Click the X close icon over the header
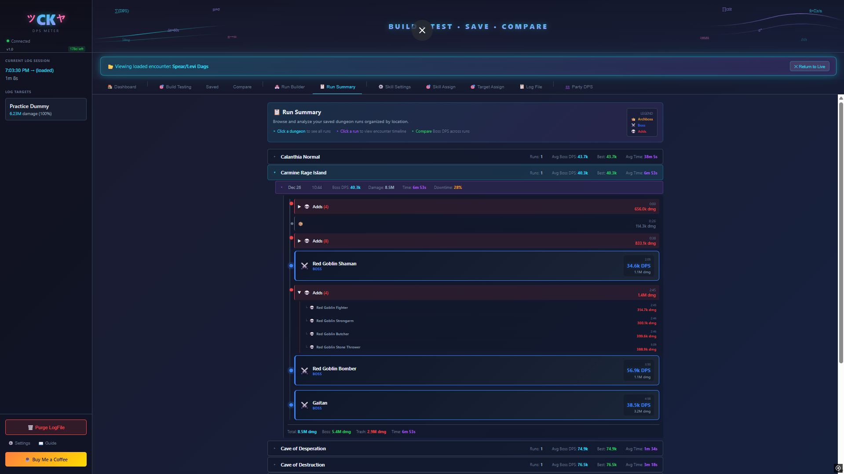The width and height of the screenshot is (844, 474). point(422,30)
